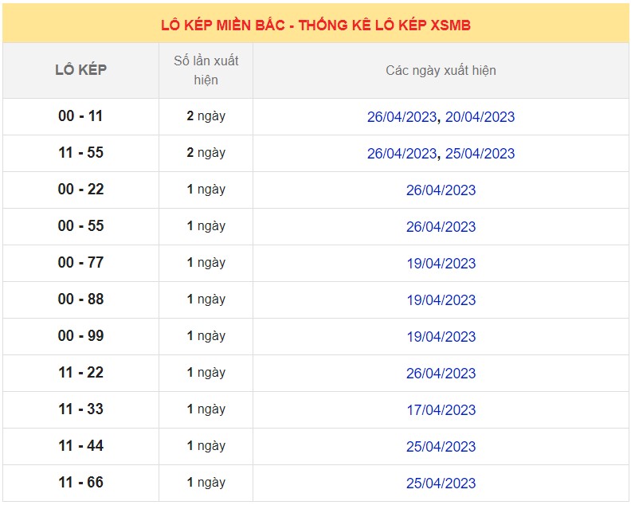Viewport: 631px width, 505px height.
Task: Click '2 ngày' in row 00 - 11
Action: click(206, 116)
